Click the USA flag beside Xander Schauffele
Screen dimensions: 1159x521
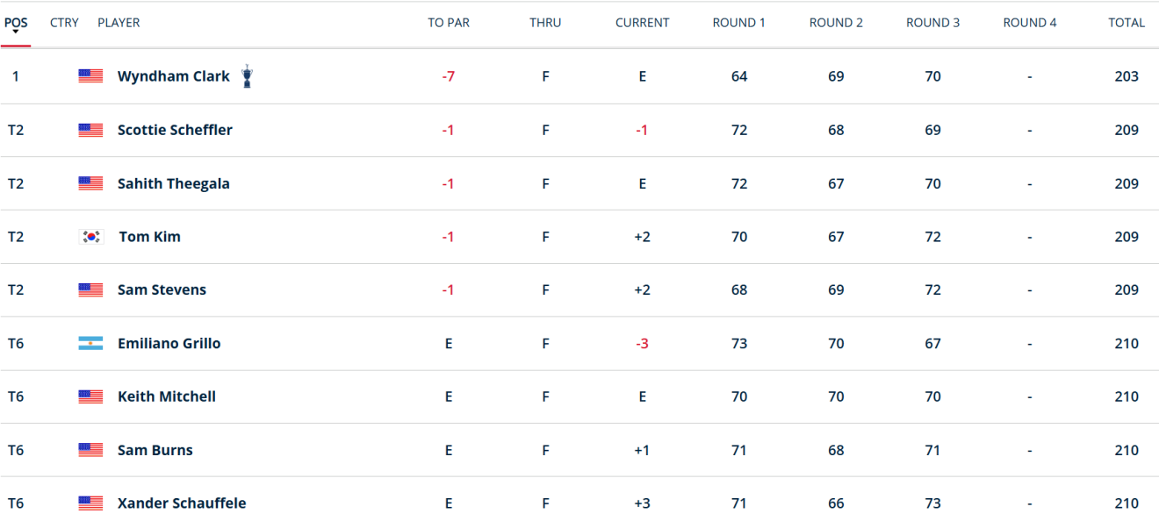pyautogui.click(x=90, y=503)
